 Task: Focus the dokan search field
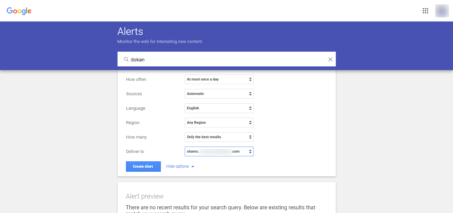227,59
